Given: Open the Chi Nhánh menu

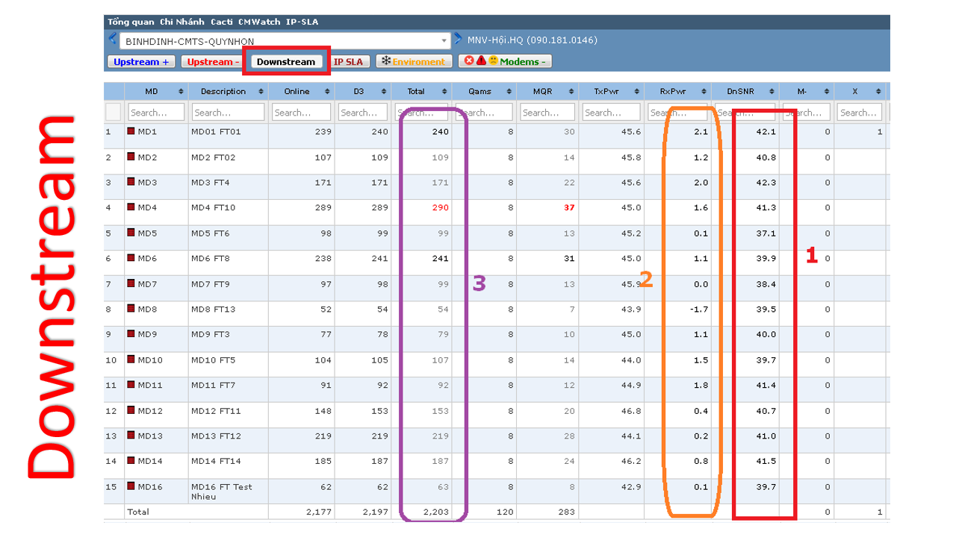Looking at the screenshot, I should tap(182, 22).
